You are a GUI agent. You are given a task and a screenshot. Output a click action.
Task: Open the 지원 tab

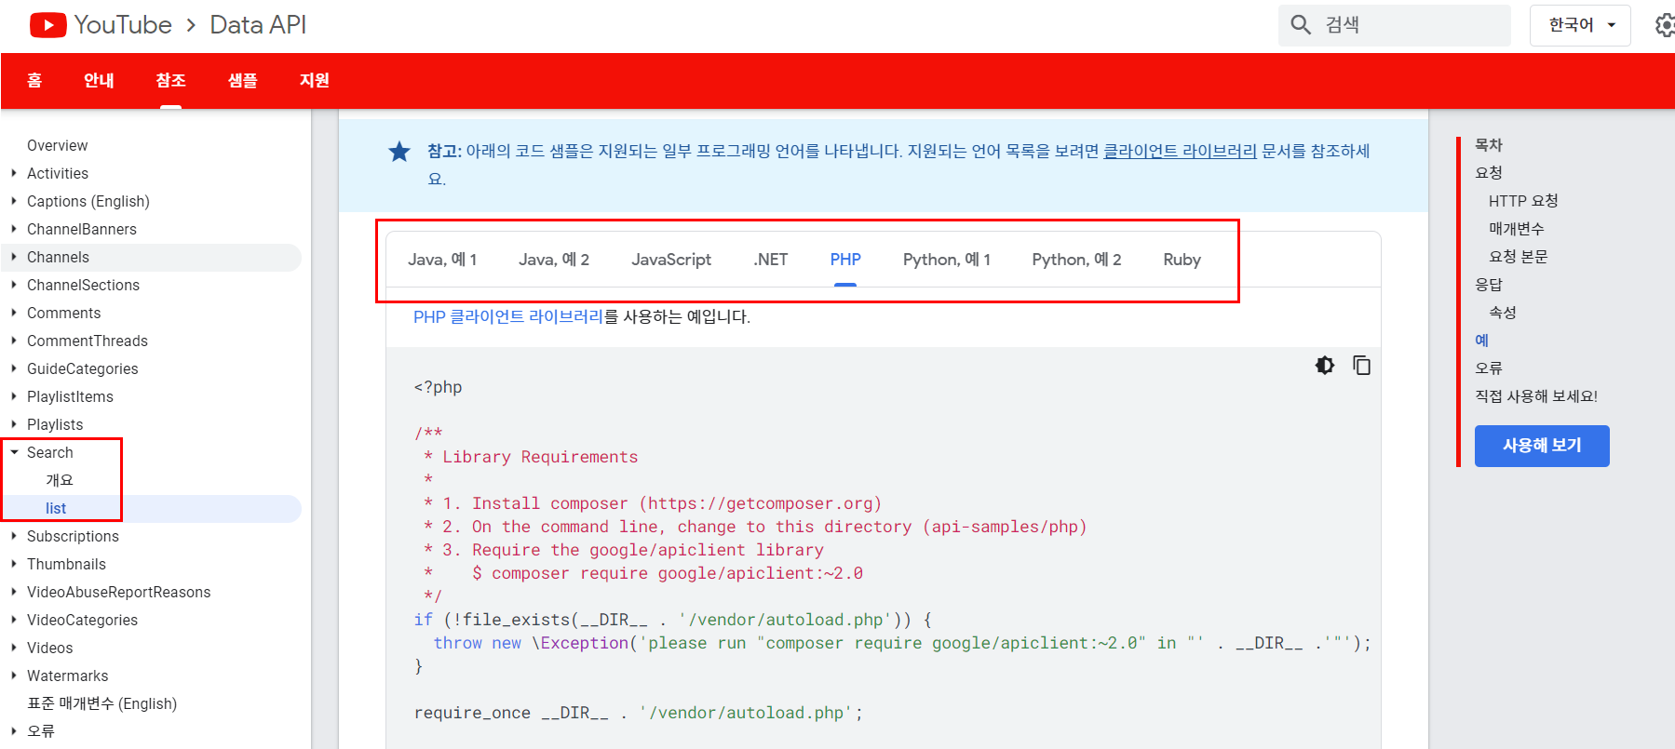314,81
